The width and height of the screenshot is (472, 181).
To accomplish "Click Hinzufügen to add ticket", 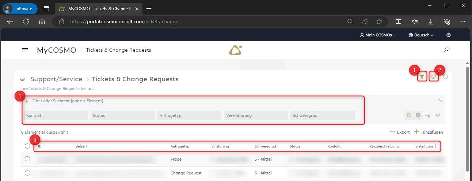I will point(429,132).
